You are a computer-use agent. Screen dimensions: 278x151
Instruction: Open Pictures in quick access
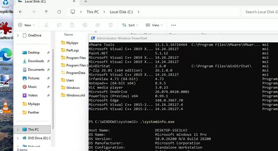(x=33, y=78)
